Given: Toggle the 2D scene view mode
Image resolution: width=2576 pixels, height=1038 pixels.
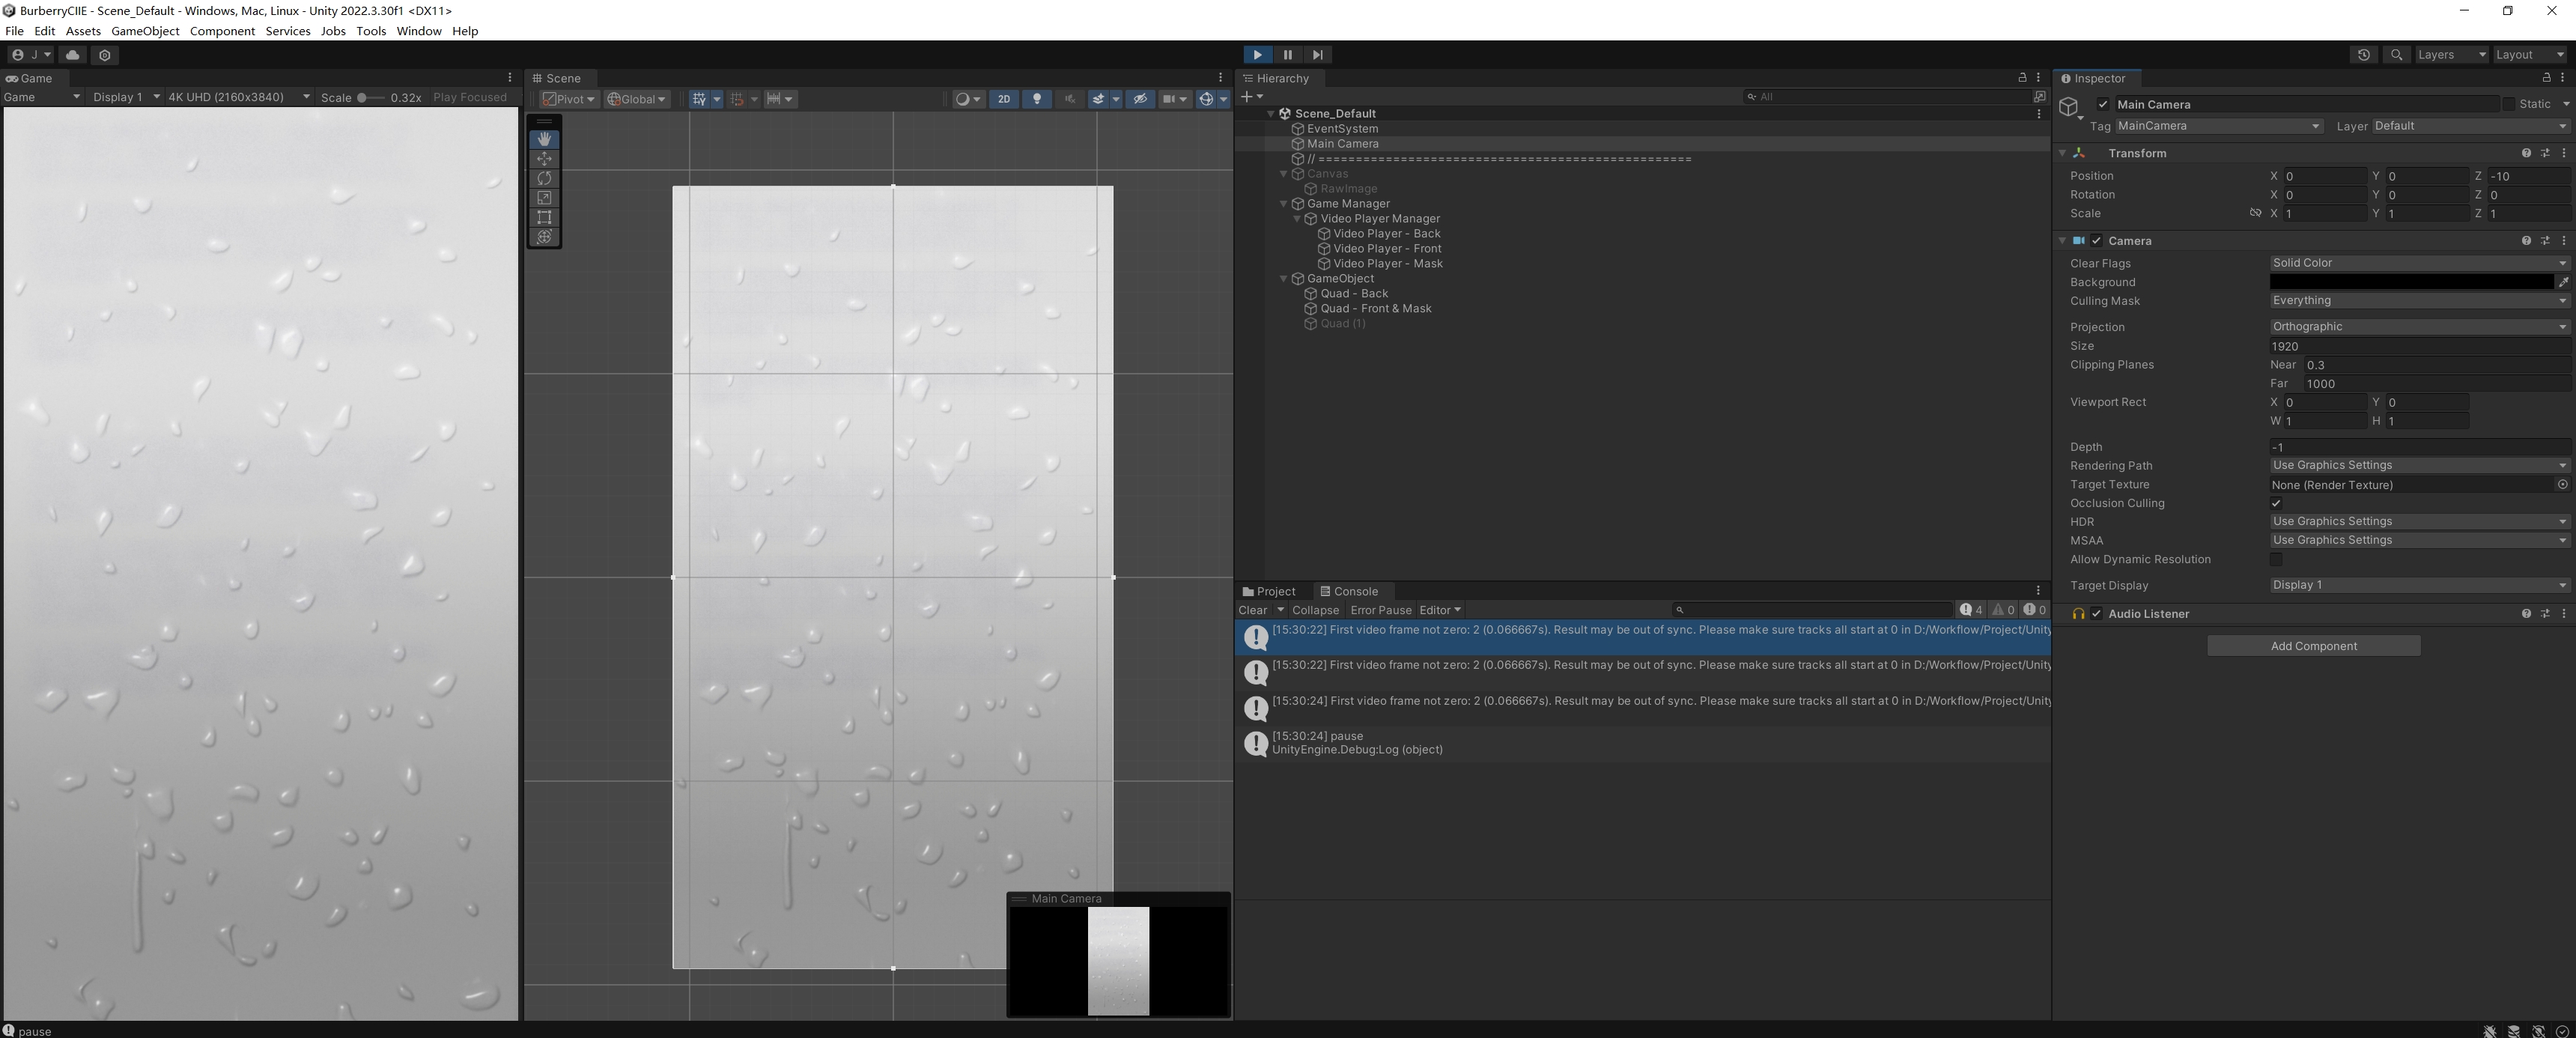Looking at the screenshot, I should [x=1003, y=99].
